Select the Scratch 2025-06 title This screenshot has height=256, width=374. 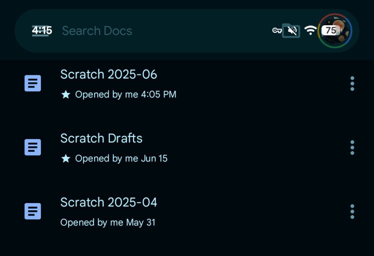[108, 74]
